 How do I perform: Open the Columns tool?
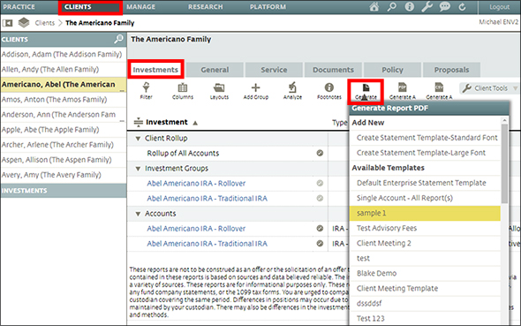(183, 91)
